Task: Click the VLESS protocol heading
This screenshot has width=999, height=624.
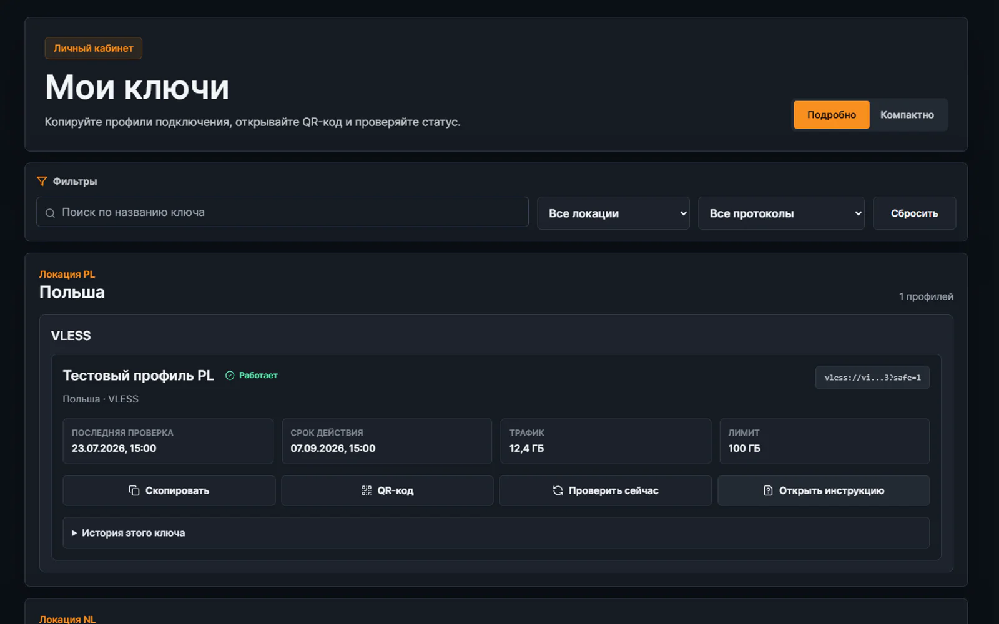Action: click(x=71, y=336)
